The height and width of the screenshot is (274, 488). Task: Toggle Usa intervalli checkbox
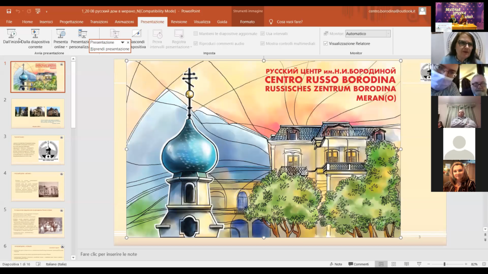click(x=263, y=34)
